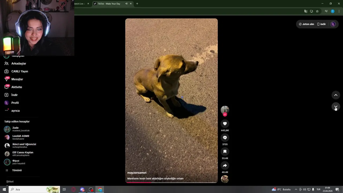Screen dimensions: 343x193
Task: Open the volume control in tray
Action: click(x=304, y=190)
